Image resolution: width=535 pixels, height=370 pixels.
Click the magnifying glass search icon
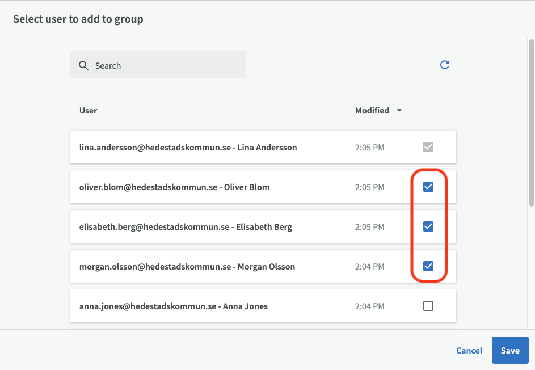[x=83, y=65]
